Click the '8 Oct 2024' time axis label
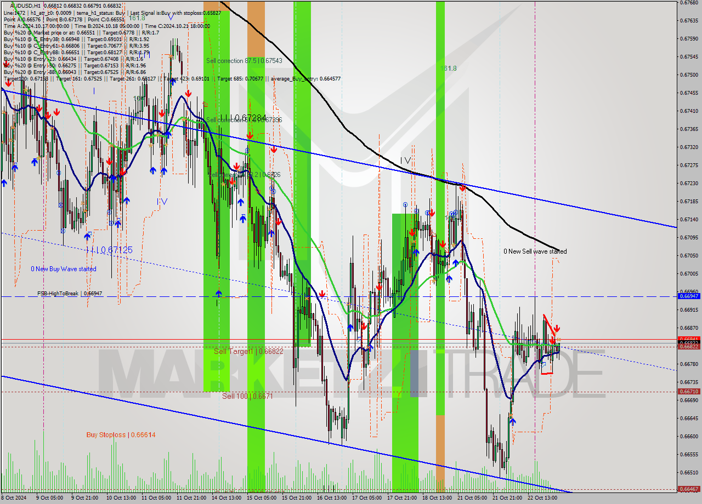Screen dimensions: 702x504 coord(14,499)
